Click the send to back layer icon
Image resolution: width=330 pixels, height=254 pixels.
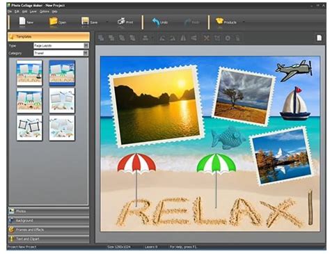pos(111,38)
